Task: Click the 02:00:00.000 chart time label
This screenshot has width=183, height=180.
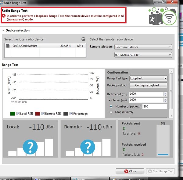Action: click(x=19, y=102)
